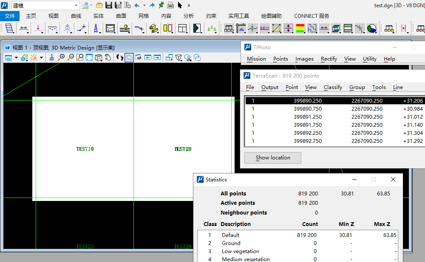
Task: Click the Zoom Out magnifier icon
Action: (71, 57)
